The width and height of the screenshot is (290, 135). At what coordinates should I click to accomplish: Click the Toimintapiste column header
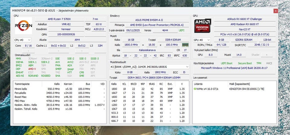point(28,84)
